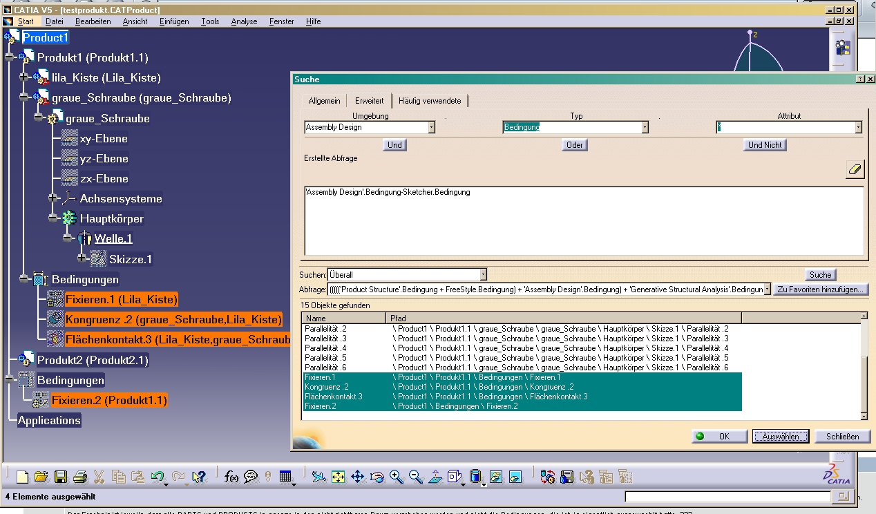
Task: Confirm the search dialog with OK
Action: (x=720, y=437)
